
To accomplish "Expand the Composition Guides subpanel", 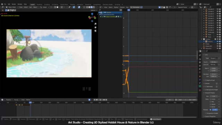I will click(x=212, y=113).
